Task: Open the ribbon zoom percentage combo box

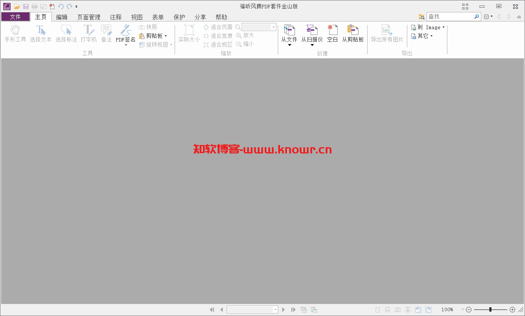Action: (x=259, y=27)
